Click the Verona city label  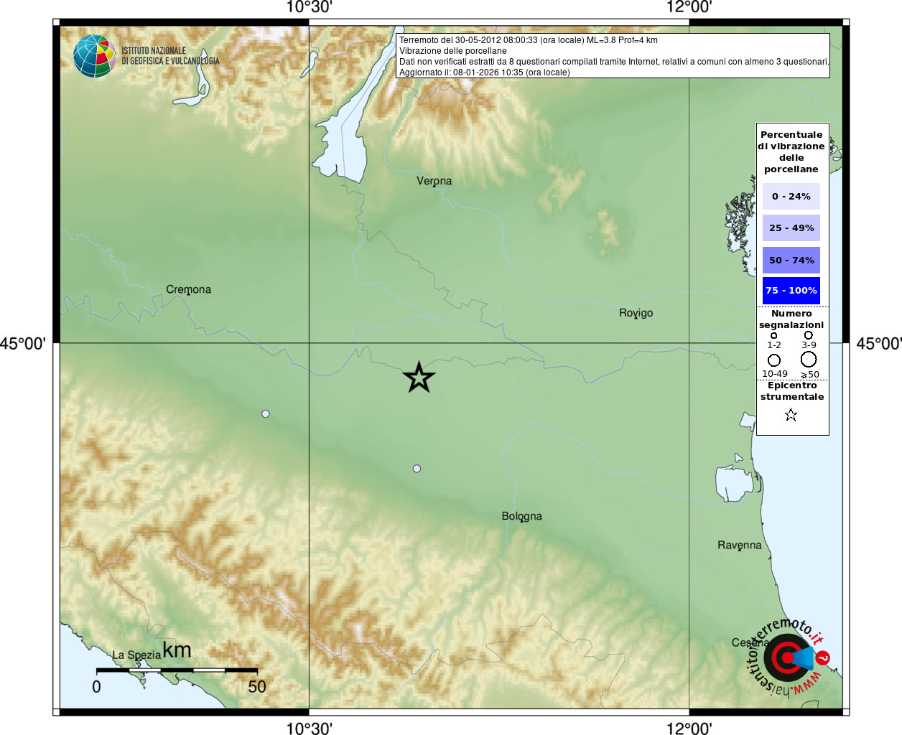tap(434, 181)
